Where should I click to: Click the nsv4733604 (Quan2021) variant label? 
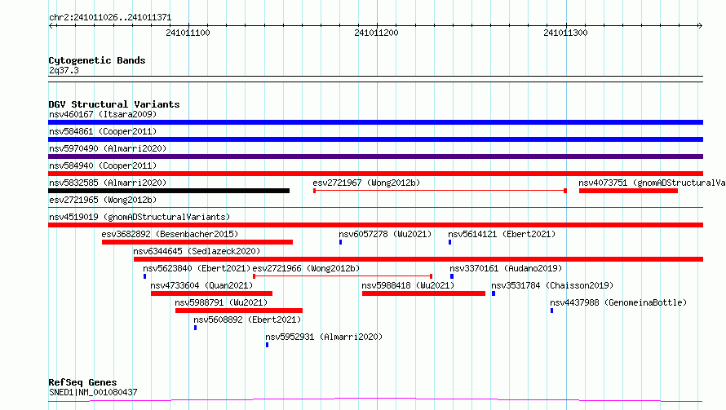201,285
